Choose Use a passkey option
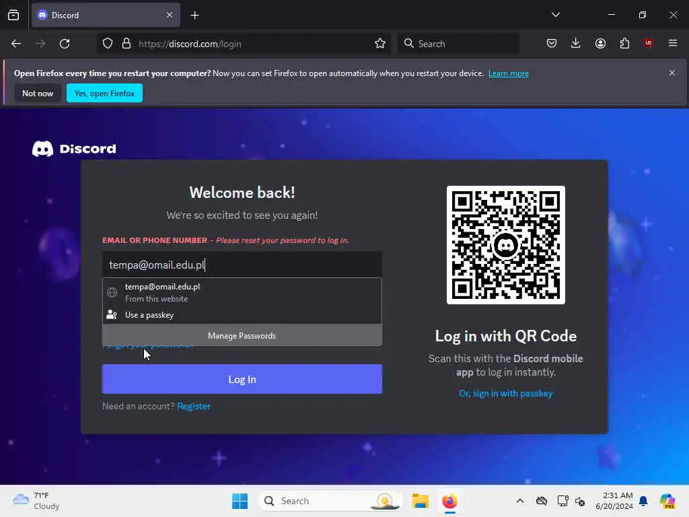This screenshot has width=689, height=517. (242, 315)
